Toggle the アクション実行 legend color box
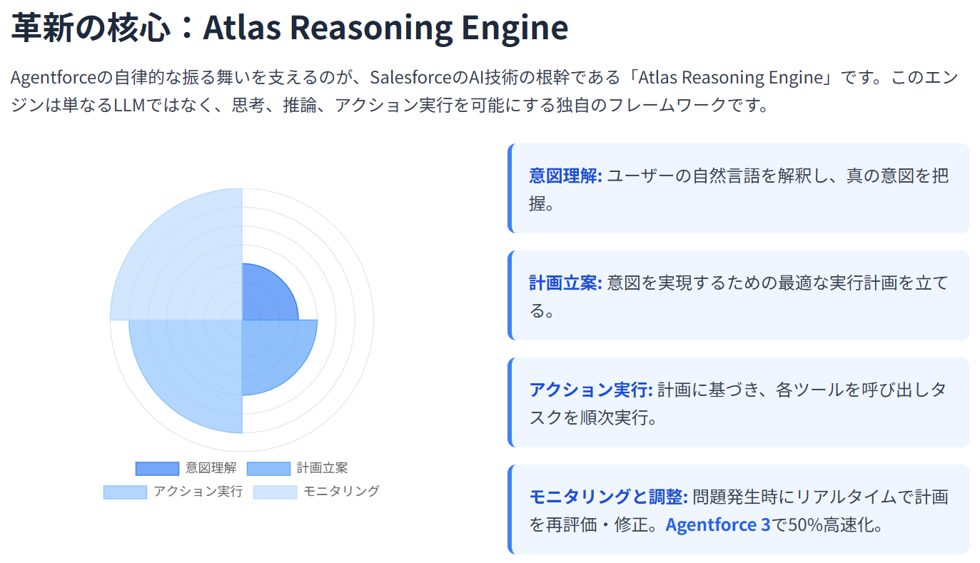The width and height of the screenshot is (980, 563). (x=125, y=492)
